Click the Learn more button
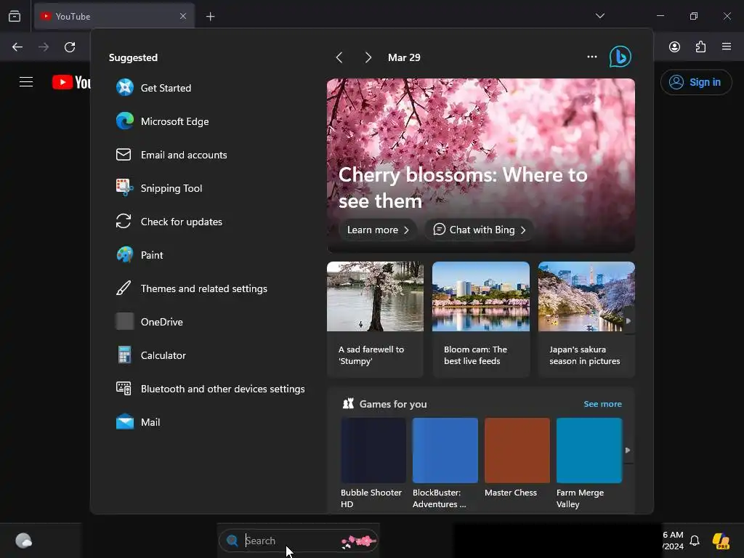 (x=378, y=230)
